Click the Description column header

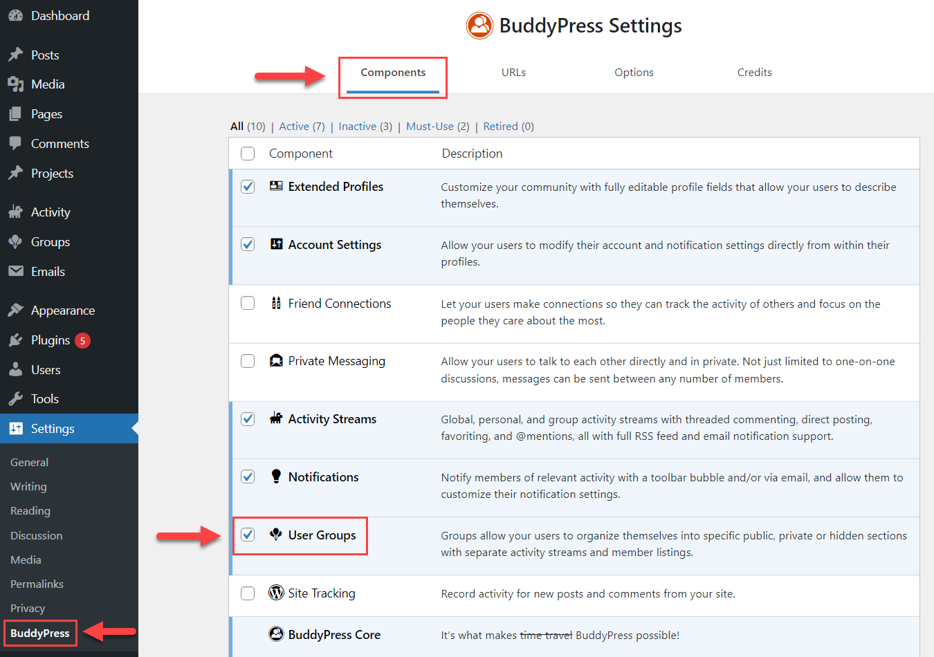point(472,154)
